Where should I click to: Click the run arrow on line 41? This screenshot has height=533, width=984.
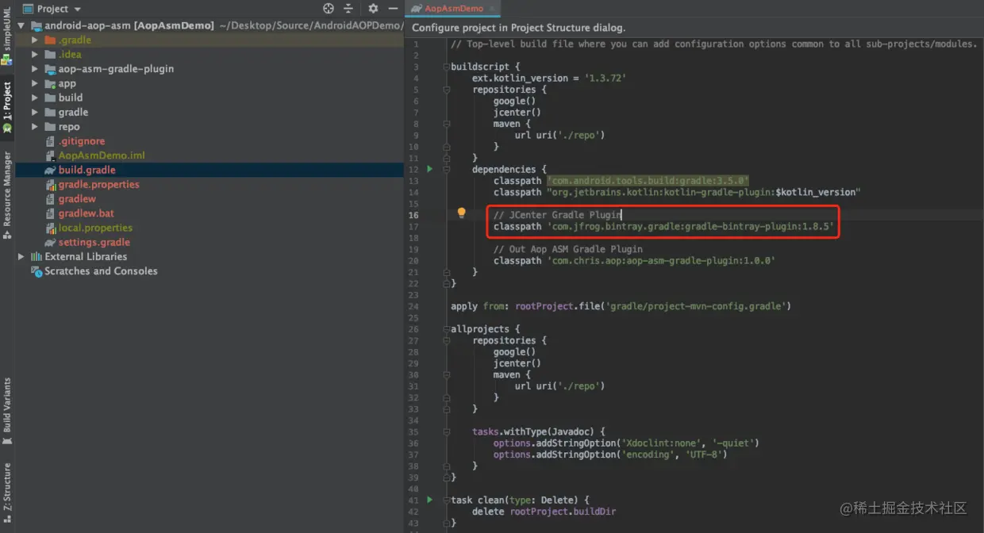[429, 500]
